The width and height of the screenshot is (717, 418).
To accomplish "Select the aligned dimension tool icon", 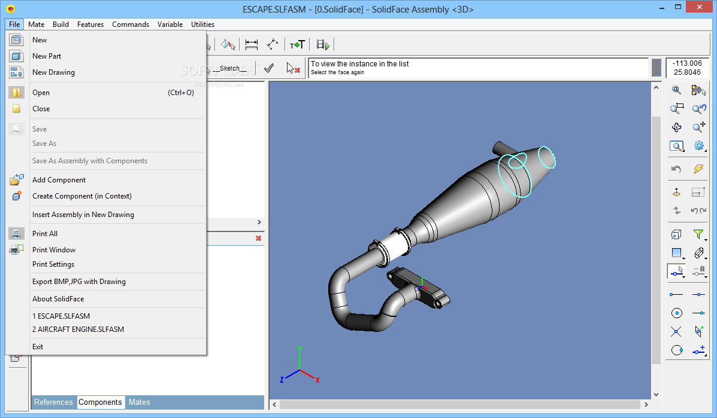I will coord(272,44).
